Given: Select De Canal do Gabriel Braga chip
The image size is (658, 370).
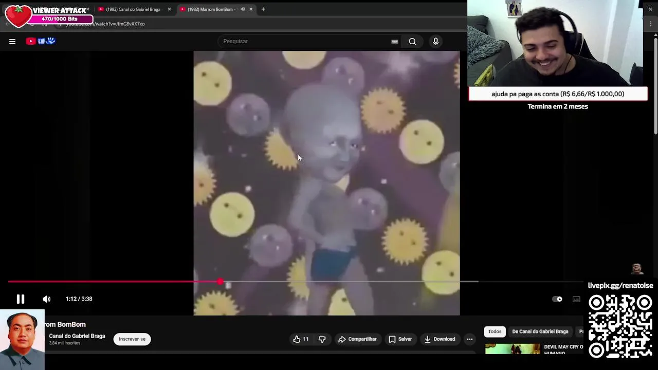Looking at the screenshot, I should coord(540,331).
